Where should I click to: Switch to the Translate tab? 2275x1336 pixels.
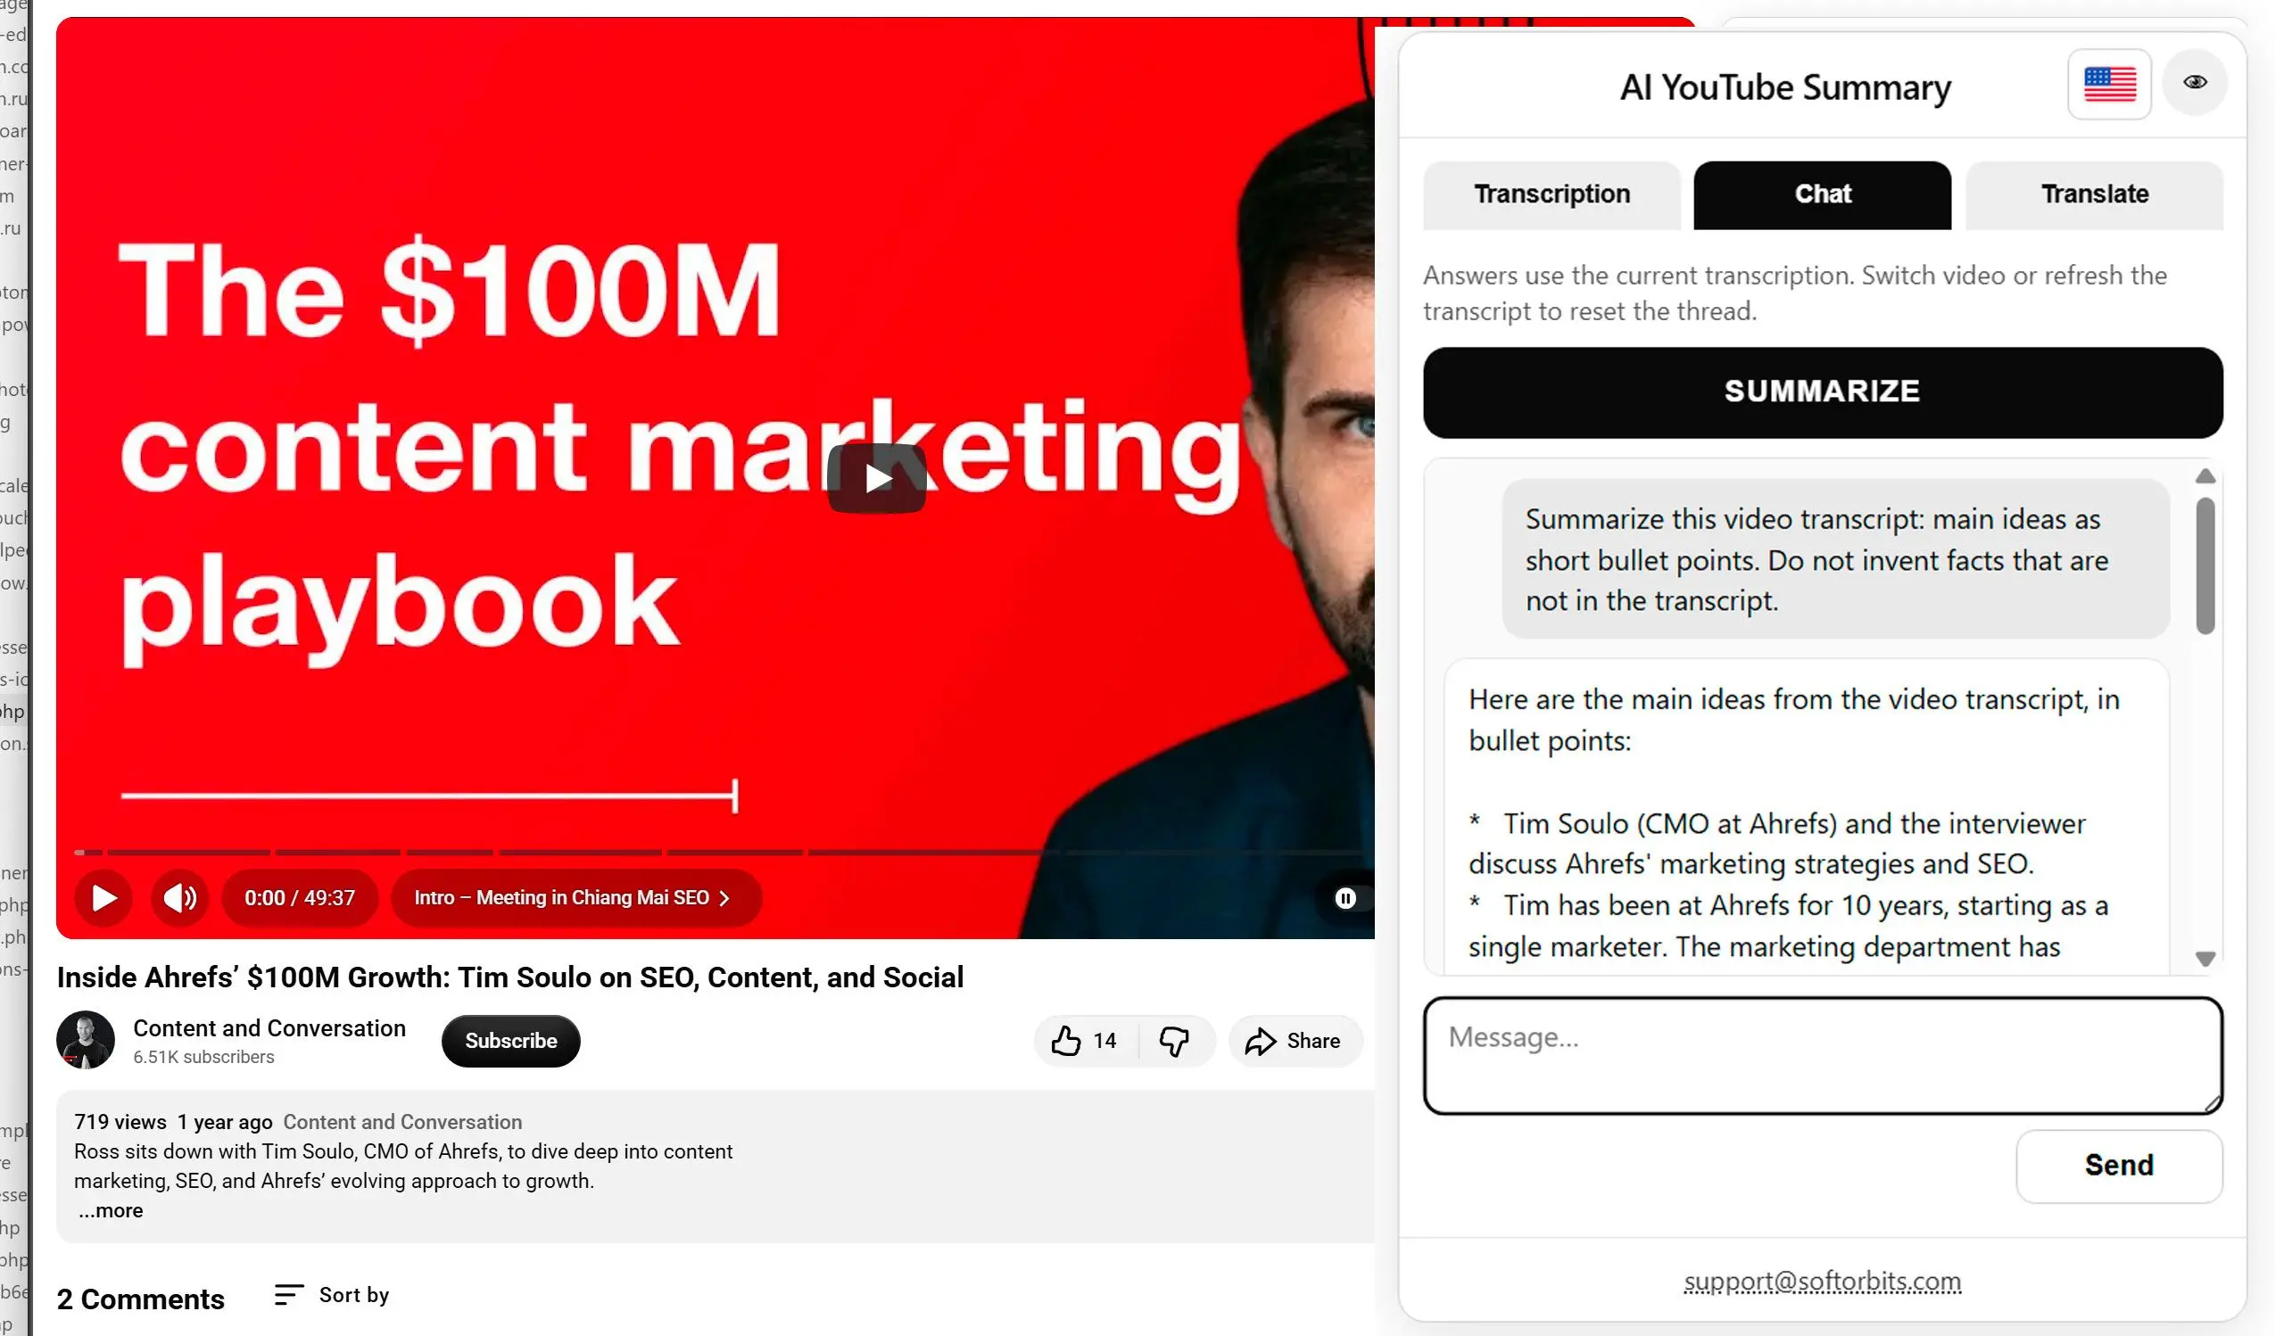[2095, 194]
